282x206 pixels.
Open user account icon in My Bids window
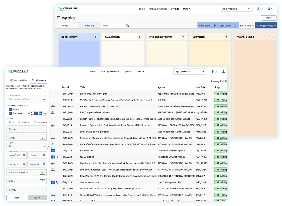coord(269,9)
